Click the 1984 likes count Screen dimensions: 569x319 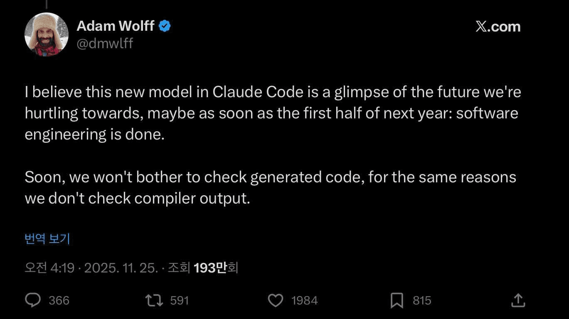click(x=305, y=300)
